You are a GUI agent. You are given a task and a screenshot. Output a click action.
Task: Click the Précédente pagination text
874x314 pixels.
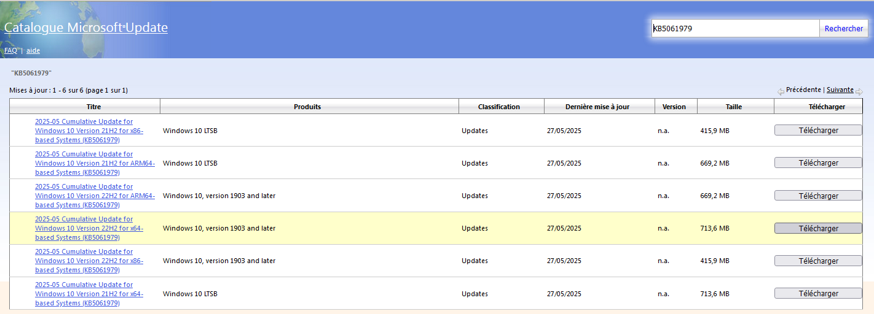(x=803, y=90)
